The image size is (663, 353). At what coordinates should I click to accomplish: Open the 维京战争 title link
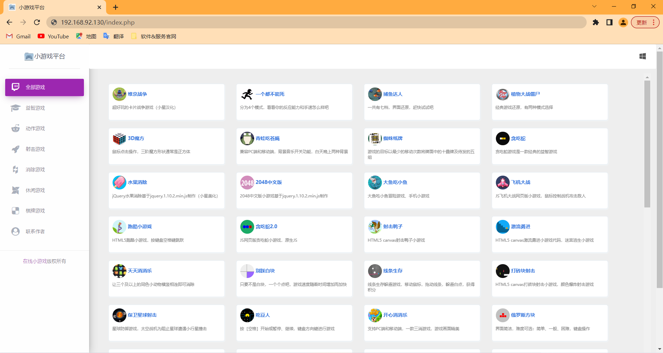[x=137, y=94]
